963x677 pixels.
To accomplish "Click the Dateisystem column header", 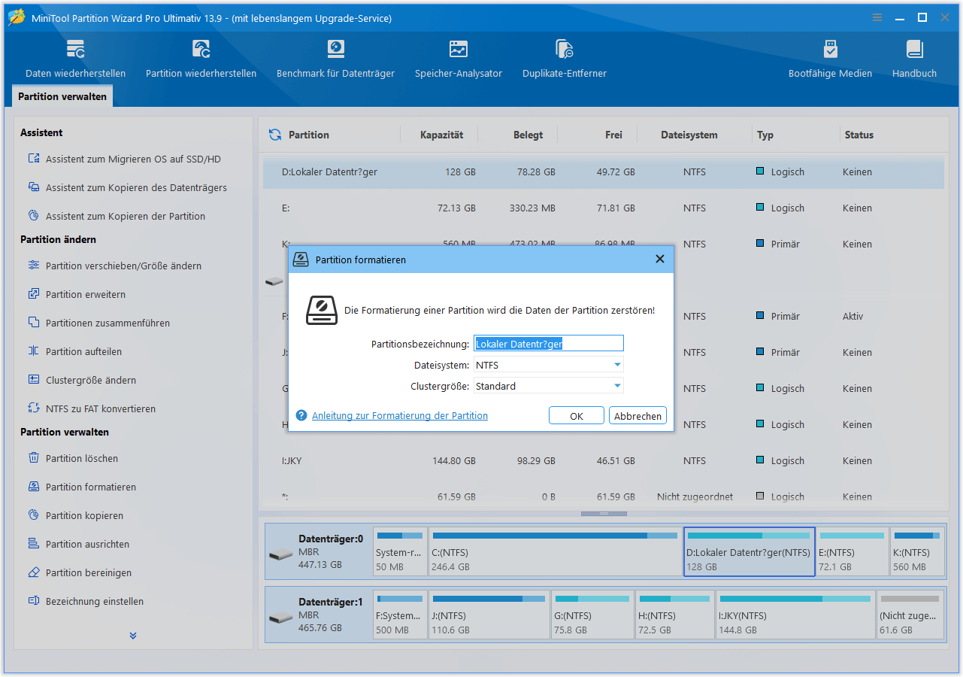I will pos(689,135).
